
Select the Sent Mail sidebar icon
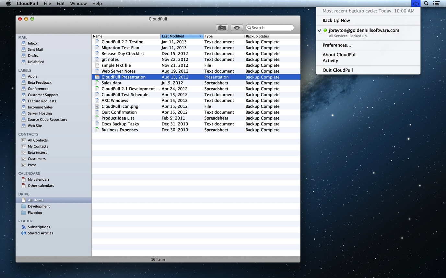pyautogui.click(x=24, y=49)
